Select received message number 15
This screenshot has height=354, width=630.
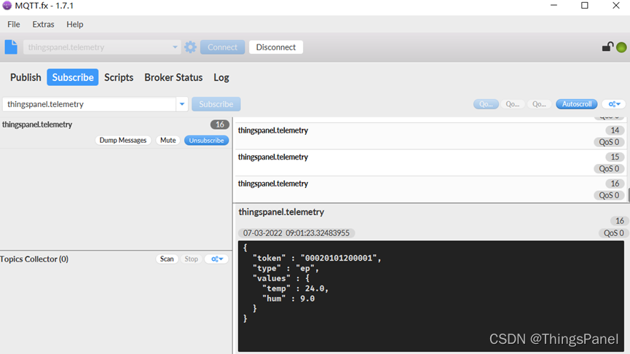coord(430,162)
